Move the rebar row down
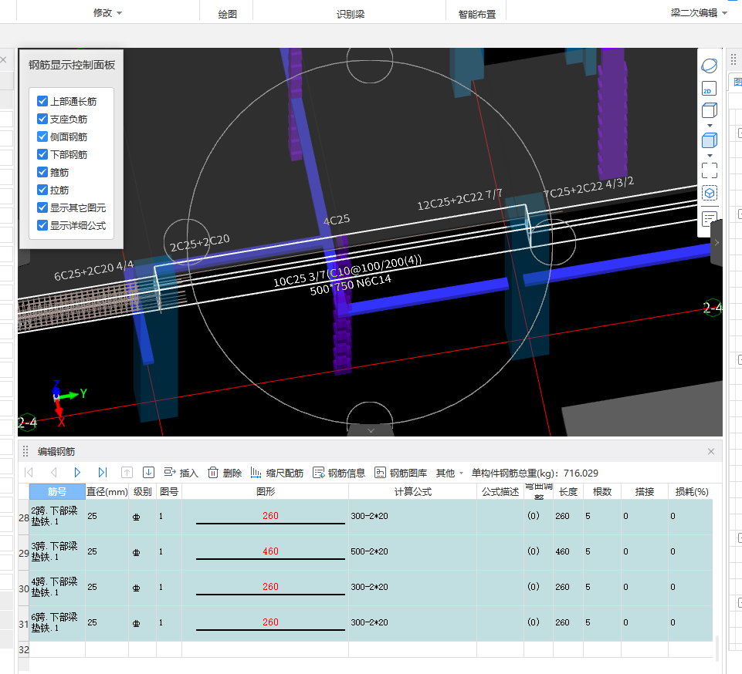The width and height of the screenshot is (742, 674). click(x=148, y=472)
